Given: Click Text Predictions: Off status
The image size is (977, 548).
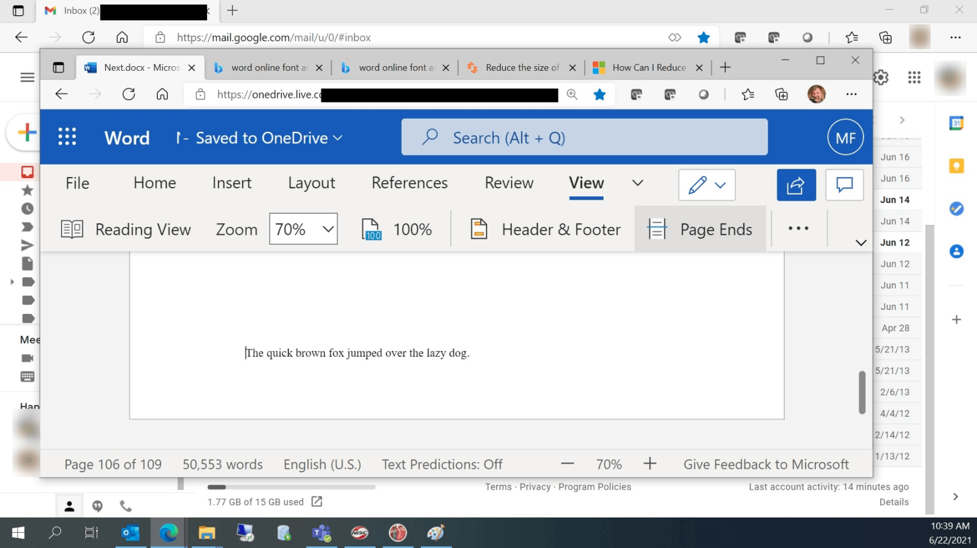Looking at the screenshot, I should click(442, 464).
